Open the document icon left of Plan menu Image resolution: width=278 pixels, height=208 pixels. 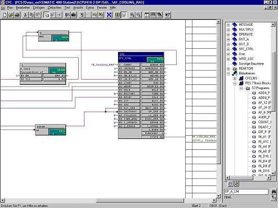[x=3, y=8]
